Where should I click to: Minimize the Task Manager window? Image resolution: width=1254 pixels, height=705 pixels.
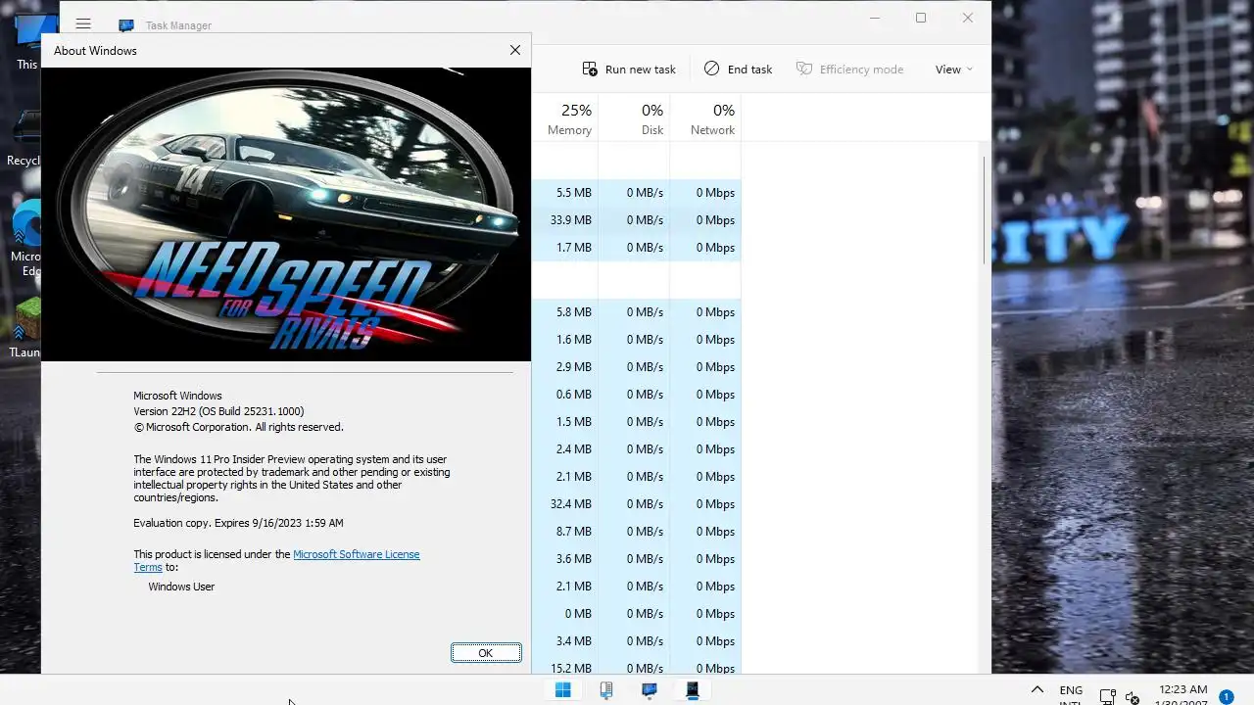click(x=875, y=18)
